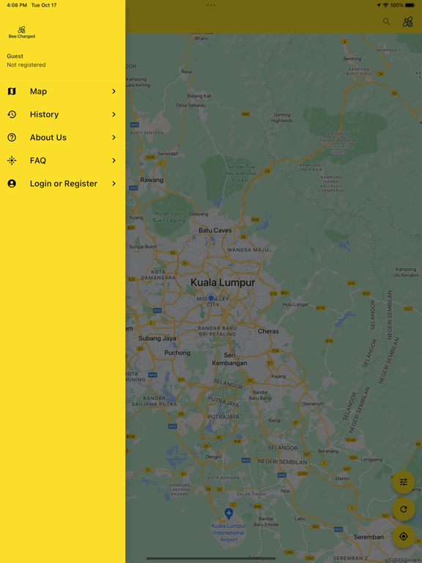Click the chevron beside Map
Image resolution: width=422 pixels, height=563 pixels.
(114, 91)
